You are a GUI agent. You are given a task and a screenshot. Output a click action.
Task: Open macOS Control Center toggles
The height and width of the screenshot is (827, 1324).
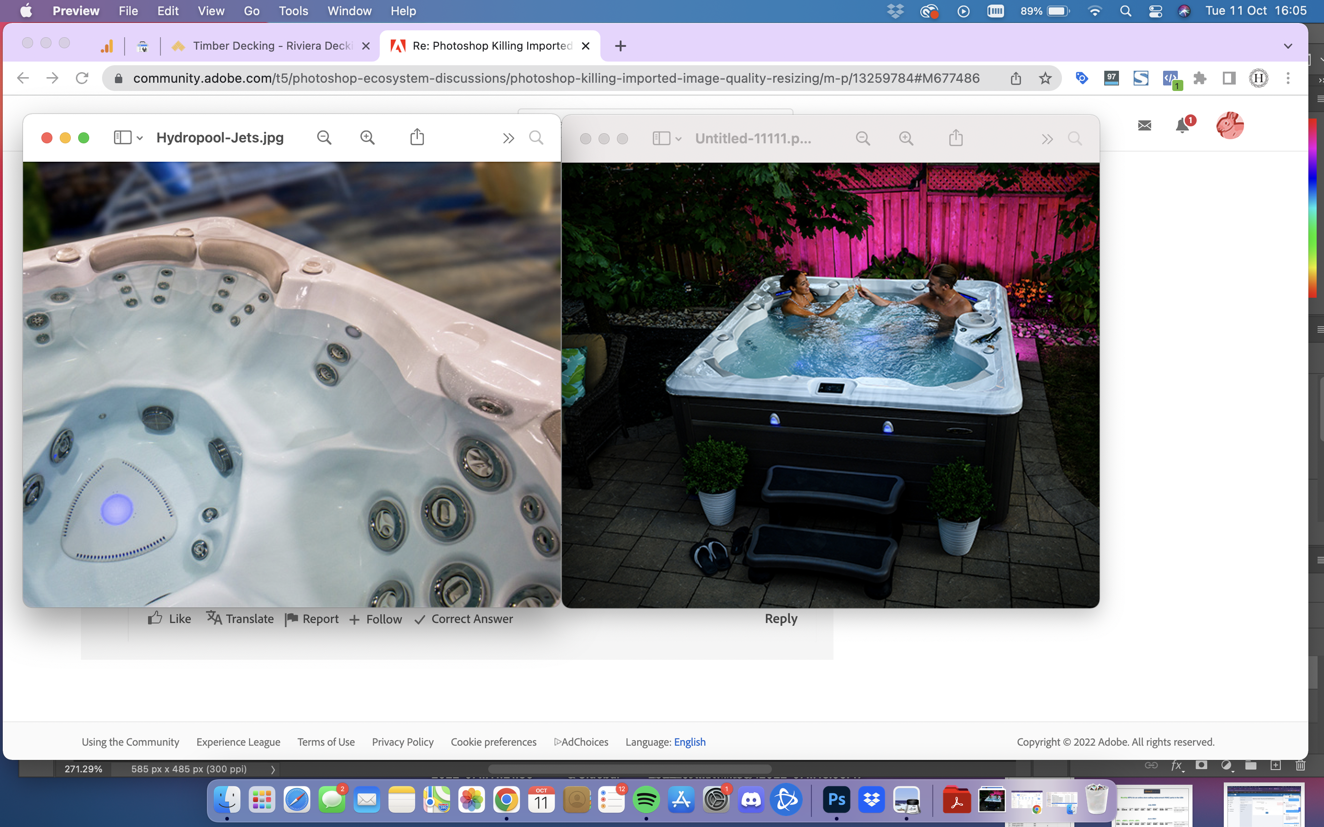tap(1155, 11)
